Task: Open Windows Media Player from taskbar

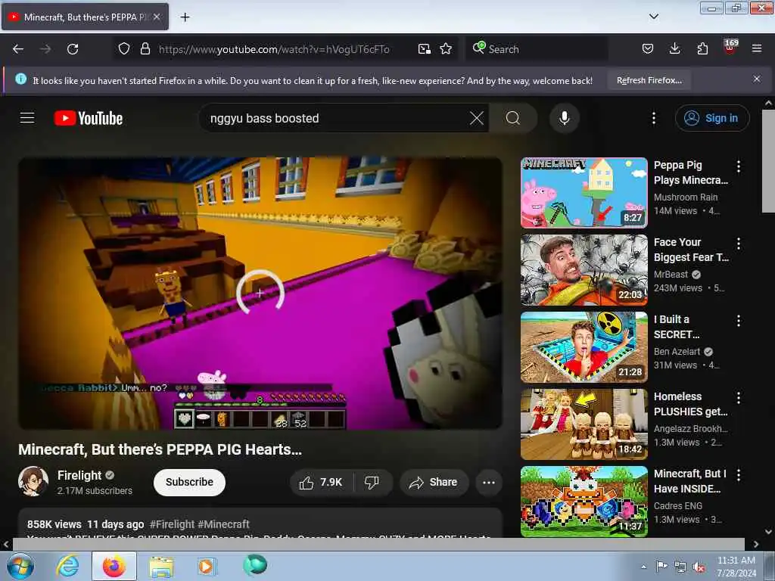Action: 207,566
